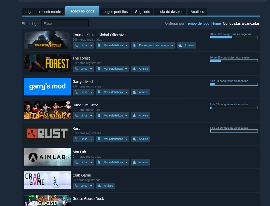The height and width of the screenshot is (206, 270).
Task: Expand The Forest Ver estatísticas dropdown arrow
Action: tap(126, 69)
